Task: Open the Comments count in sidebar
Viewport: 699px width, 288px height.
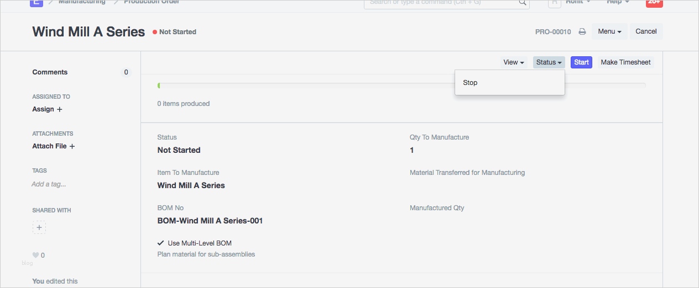Action: 126,72
